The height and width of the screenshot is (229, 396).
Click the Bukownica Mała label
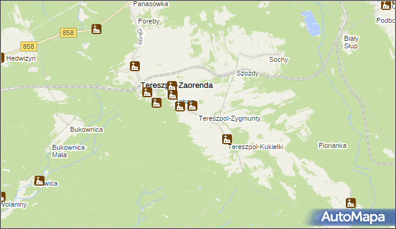69,151
